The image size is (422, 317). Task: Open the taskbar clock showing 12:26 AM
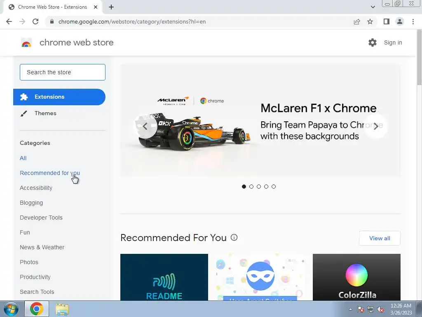(401, 309)
